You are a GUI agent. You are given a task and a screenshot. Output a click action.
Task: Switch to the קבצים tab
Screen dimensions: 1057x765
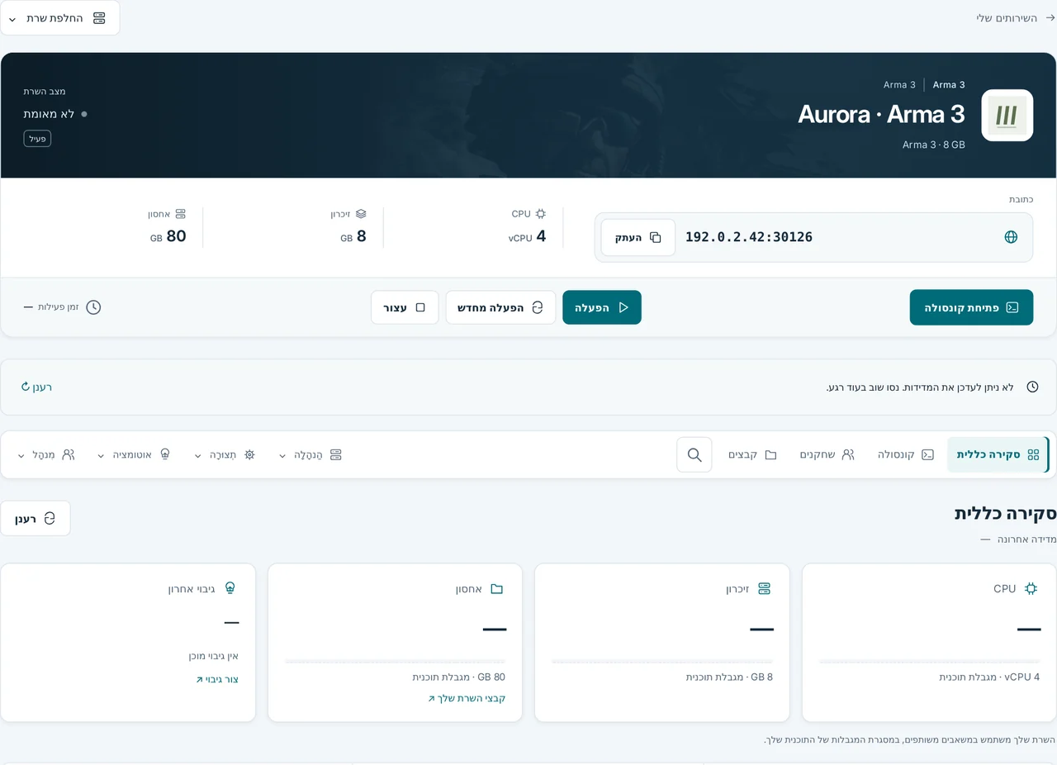coord(752,454)
